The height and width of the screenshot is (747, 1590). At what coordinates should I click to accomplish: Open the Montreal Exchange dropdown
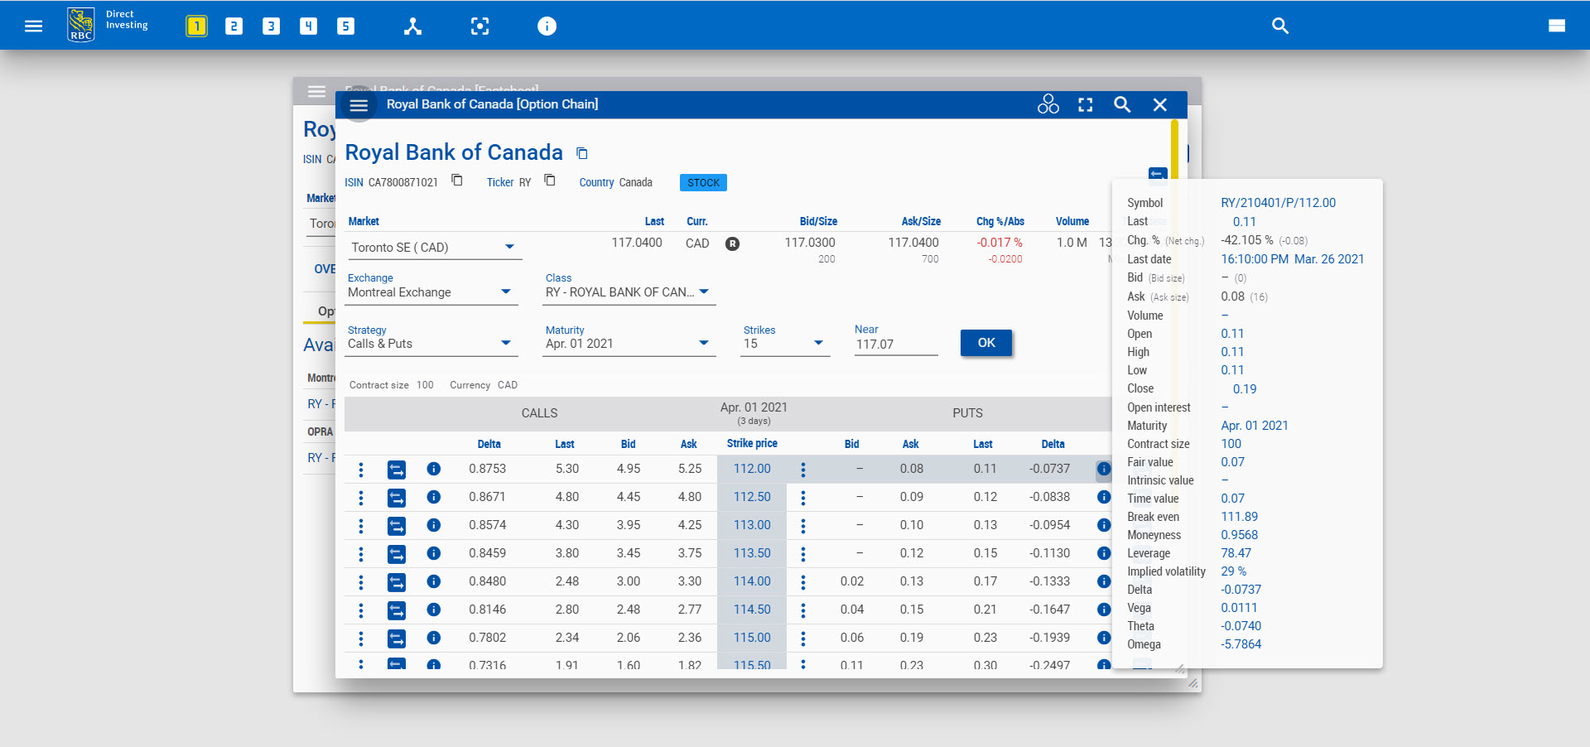point(506,292)
